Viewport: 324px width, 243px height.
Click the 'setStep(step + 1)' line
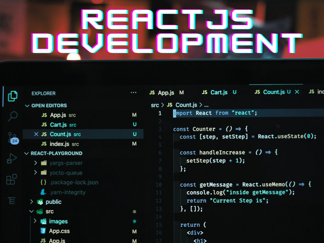[x=215, y=160]
